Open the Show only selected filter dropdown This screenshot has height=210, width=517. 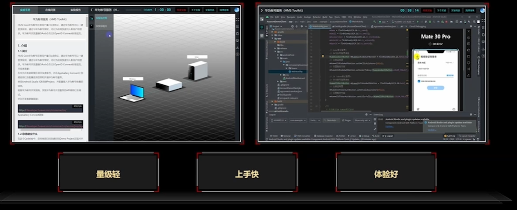coord(363,120)
